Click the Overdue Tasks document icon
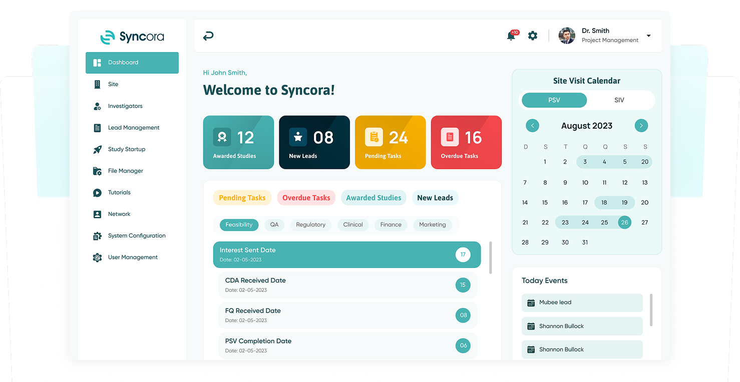Viewport: 740px width, 382px height. point(450,137)
